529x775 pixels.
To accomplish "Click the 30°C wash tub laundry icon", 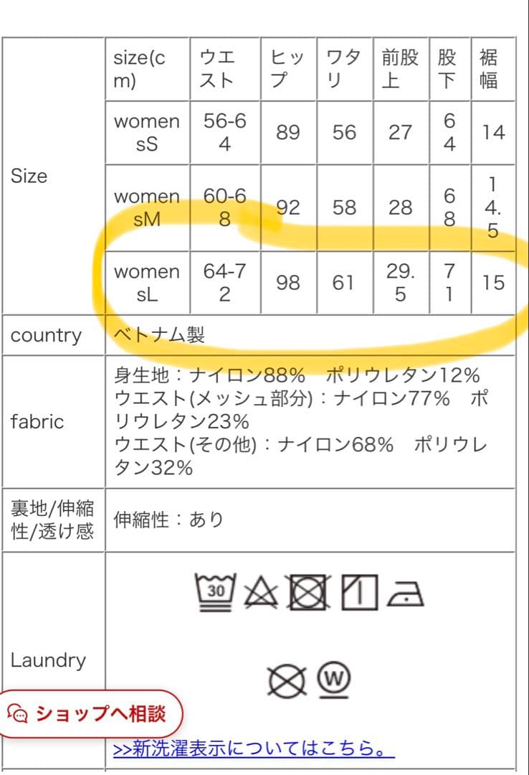I will point(215,588).
